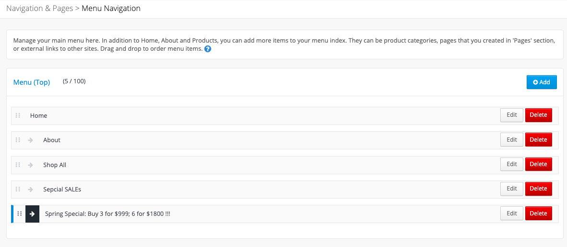This screenshot has height=247, width=567.
Task: Select the Spring Special menu item row
Action: pos(286,214)
